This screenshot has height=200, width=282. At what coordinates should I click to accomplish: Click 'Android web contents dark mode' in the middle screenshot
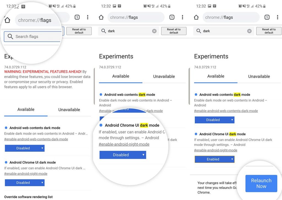[x=130, y=95]
